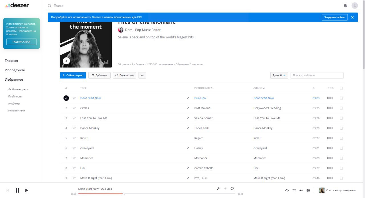Viewport: 365px width, 198px height.
Task: Favorite current track in player bar
Action: tap(232, 189)
